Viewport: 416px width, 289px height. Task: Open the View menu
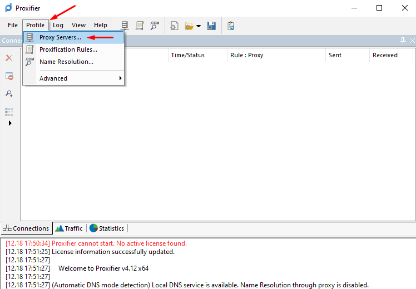pos(78,25)
